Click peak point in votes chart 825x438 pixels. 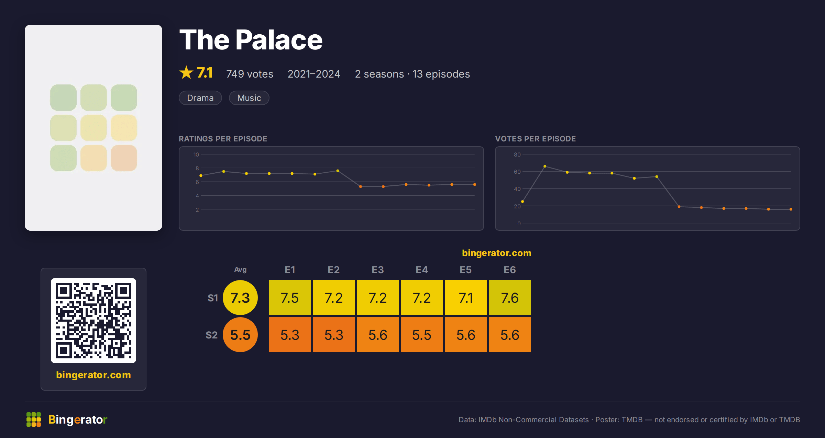pyautogui.click(x=545, y=166)
